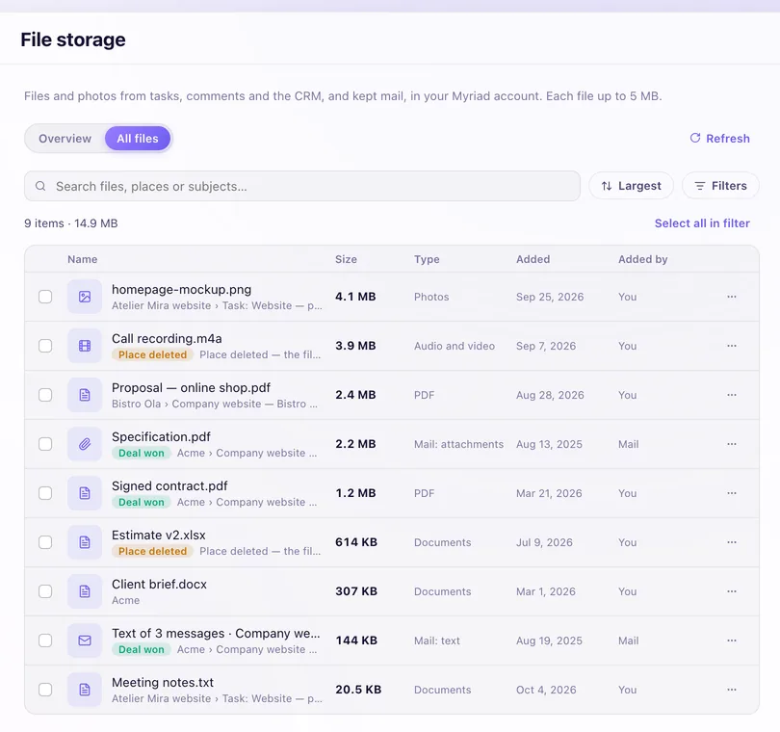Click the envelope icon for Text of 3 messages
Screen dimensions: 780x732
85,640
